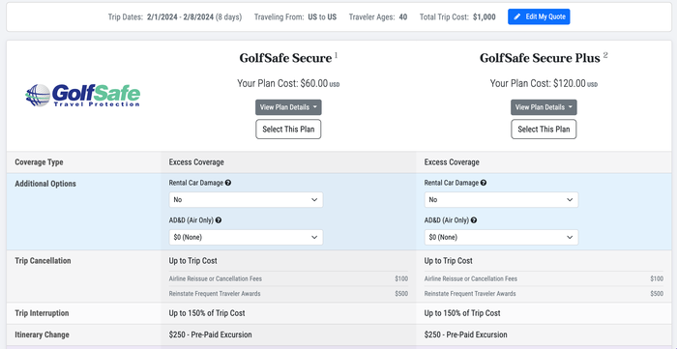Click the GolfSafe Secure plan title

pos(285,58)
